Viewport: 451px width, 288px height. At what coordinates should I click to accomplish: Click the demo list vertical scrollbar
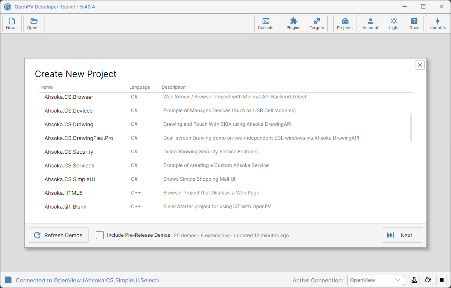(411, 127)
